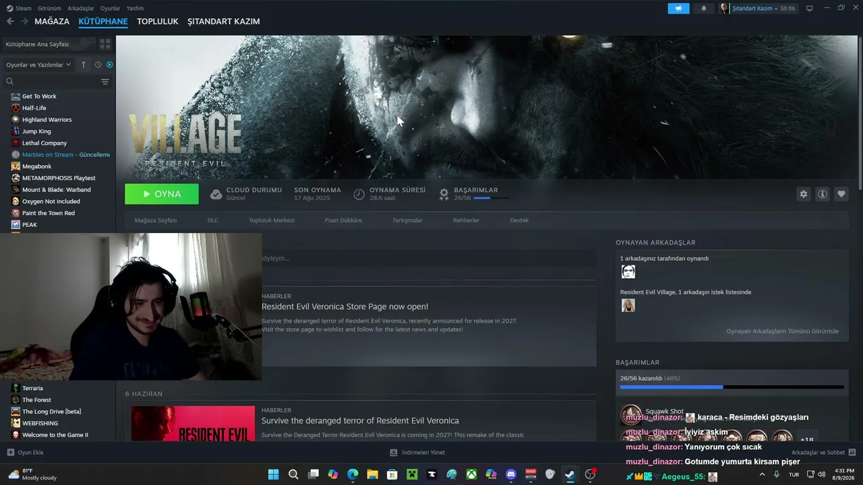Open the Windows Start menu

coord(274,474)
